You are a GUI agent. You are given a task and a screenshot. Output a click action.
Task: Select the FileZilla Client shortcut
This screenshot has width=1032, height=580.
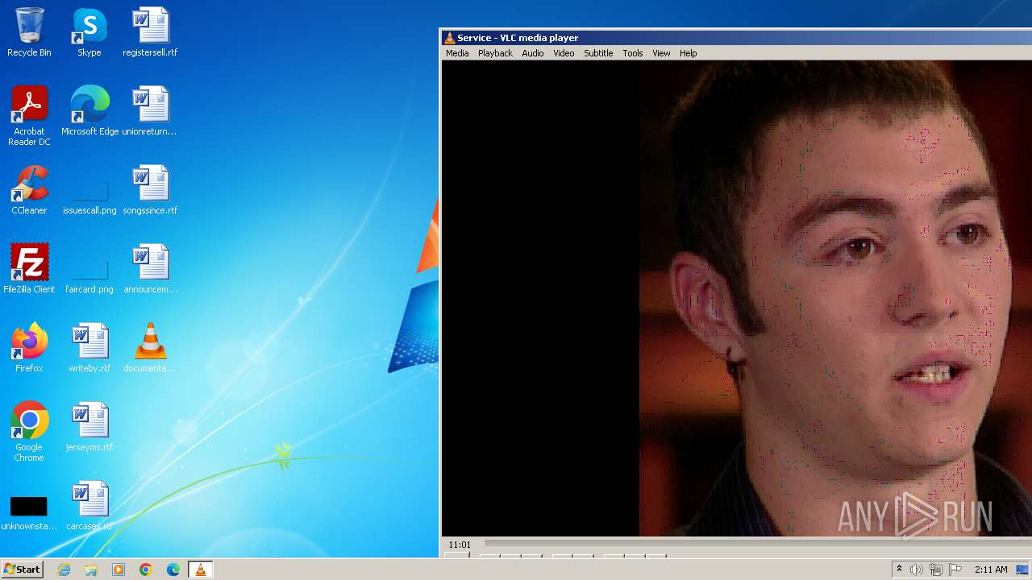click(29, 269)
